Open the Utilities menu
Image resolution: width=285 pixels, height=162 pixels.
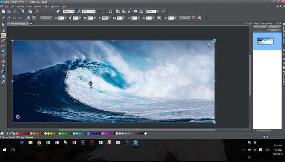tap(37, 6)
